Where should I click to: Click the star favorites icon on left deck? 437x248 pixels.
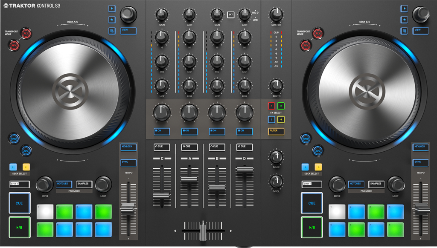pos(111,20)
